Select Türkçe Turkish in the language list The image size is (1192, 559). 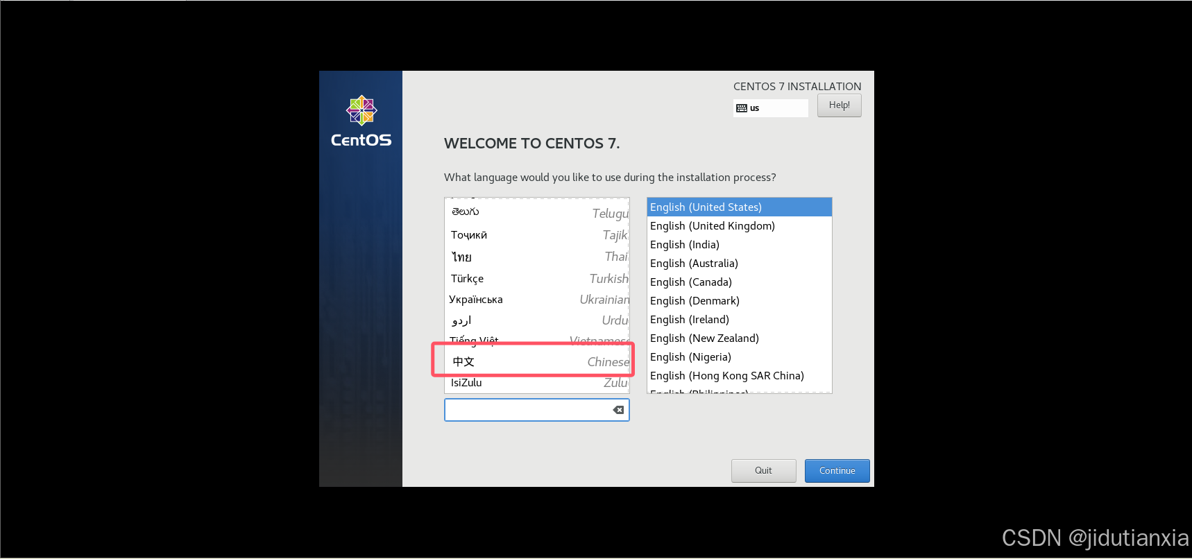tap(536, 279)
